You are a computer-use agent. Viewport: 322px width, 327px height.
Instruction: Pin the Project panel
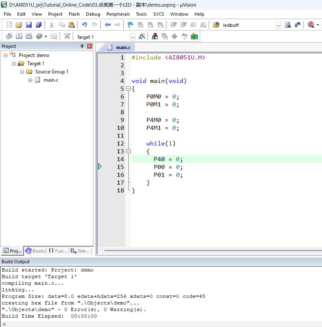click(82, 46)
